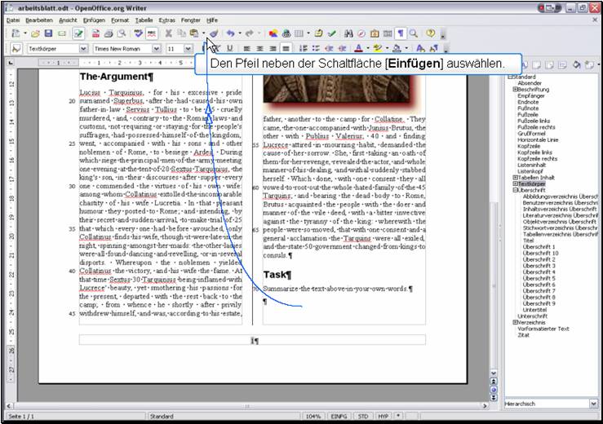Click the Open folder icon

tap(35, 33)
